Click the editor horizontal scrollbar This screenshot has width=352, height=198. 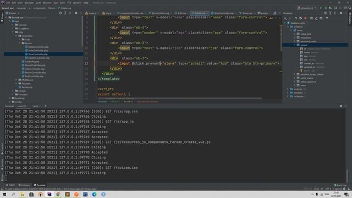coord(180,98)
